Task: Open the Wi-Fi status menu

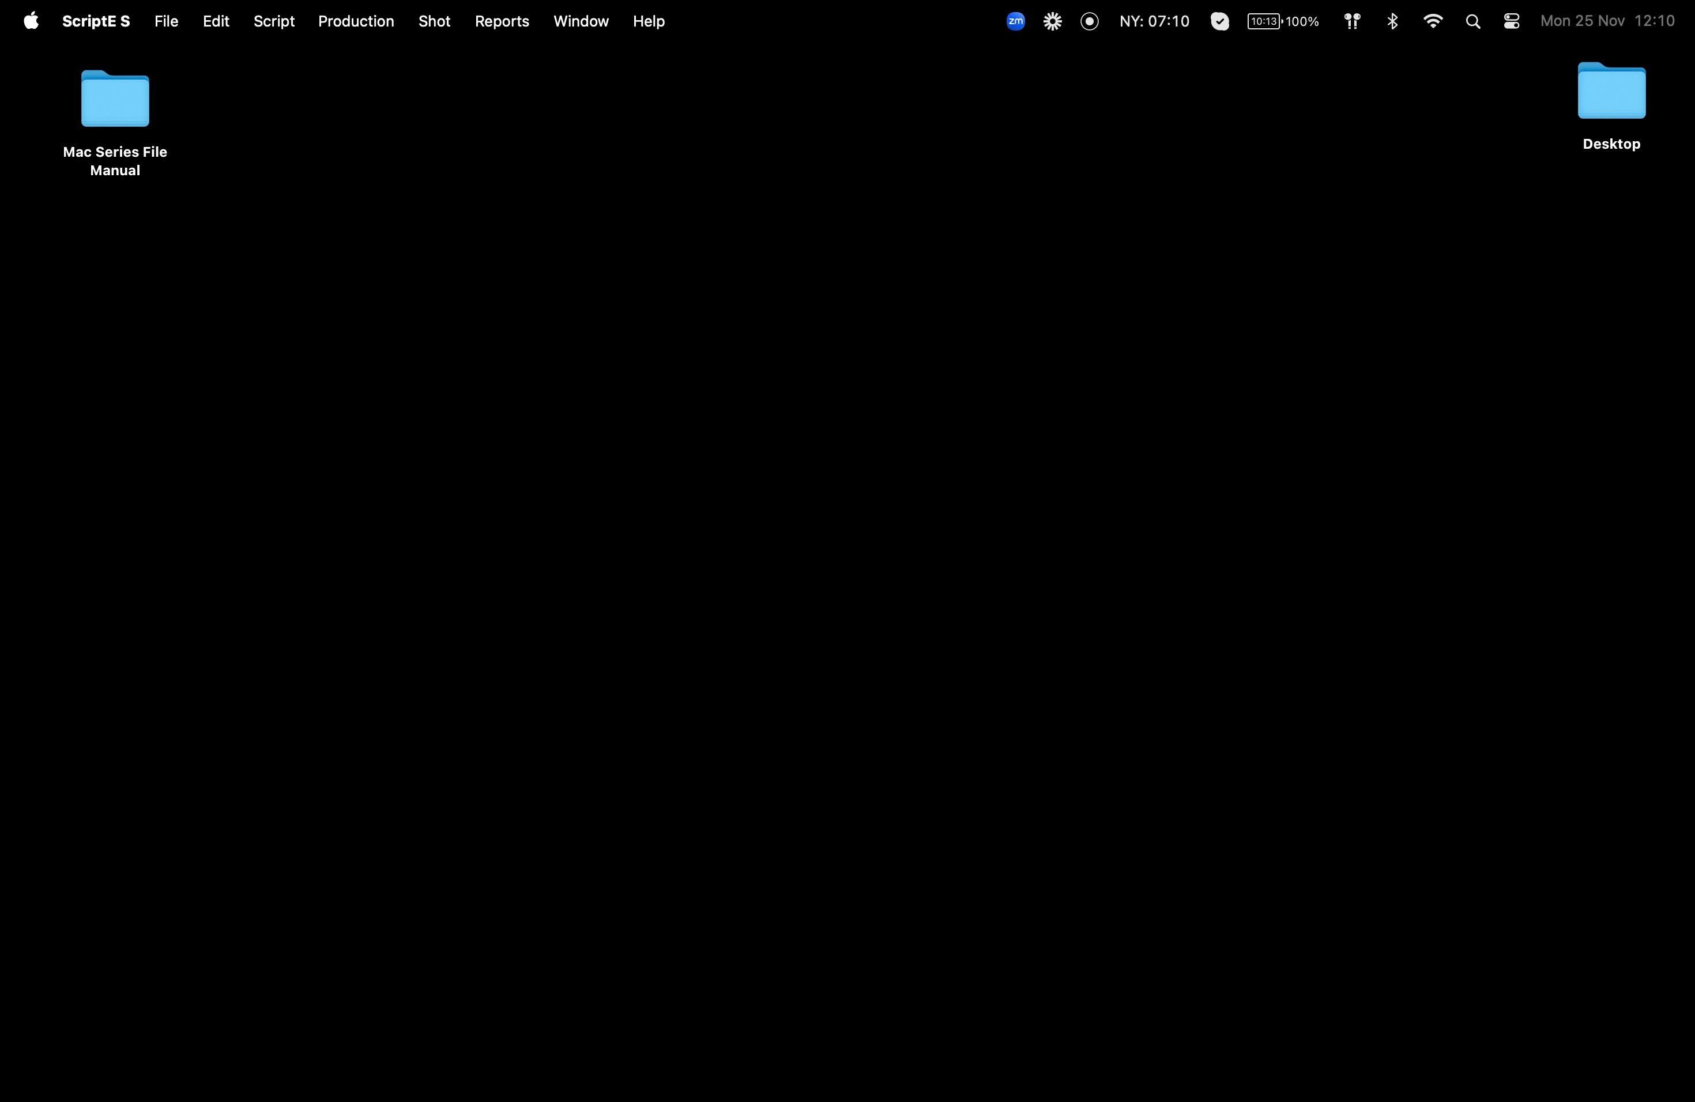Action: [x=1433, y=21]
